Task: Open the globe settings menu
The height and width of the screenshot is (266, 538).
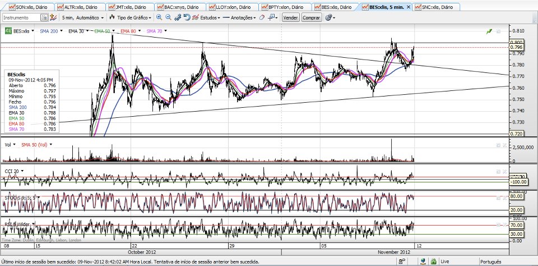Action: point(330,17)
